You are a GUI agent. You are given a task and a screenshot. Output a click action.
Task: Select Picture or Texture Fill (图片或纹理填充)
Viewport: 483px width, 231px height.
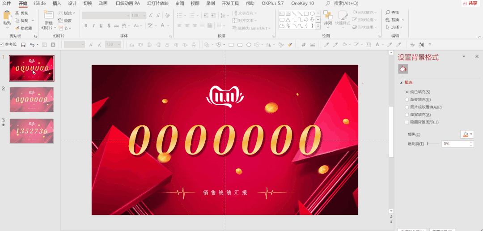pos(407,107)
